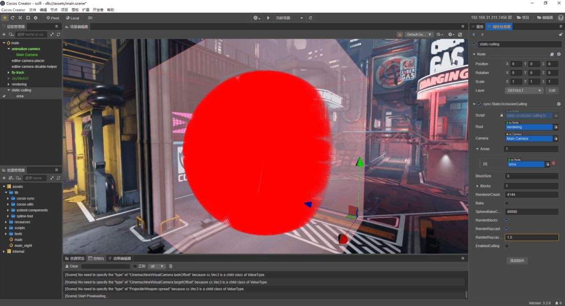The image size is (565, 306).
Task: Open Node section gear menu
Action: tap(559, 54)
